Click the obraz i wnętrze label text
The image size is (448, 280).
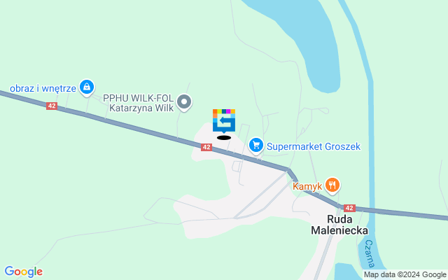point(43,89)
